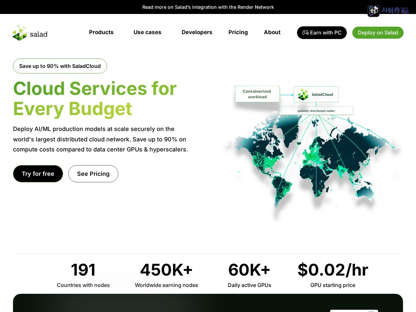The image size is (416, 312).
Task: Go to the Pricing page
Action: pos(238,32)
